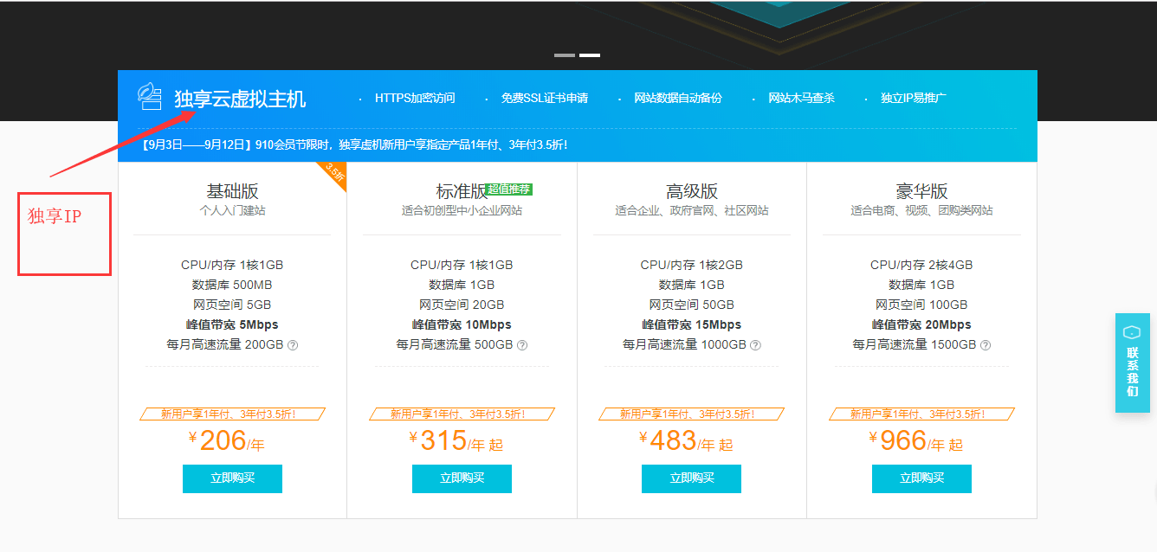This screenshot has width=1157, height=552.
Task: Click the help icon beside 500GB monthly traffic
Action: 522,345
